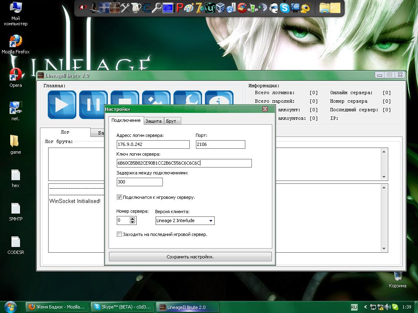Viewport: 418px width, 313px height.
Task: Click the volume speaker tray icon
Action: pyautogui.click(x=388, y=307)
